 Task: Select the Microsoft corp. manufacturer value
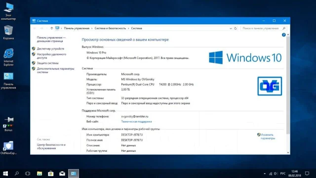[130, 74]
